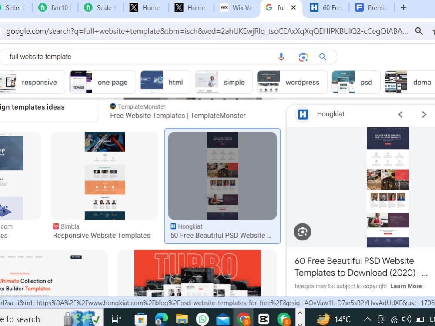Screen dimensions: 435x326
Task: Open Google Chrome from taskbar
Action: point(243,319)
